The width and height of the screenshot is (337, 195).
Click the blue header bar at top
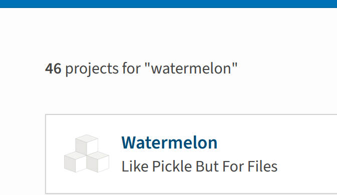[x=168, y=4]
